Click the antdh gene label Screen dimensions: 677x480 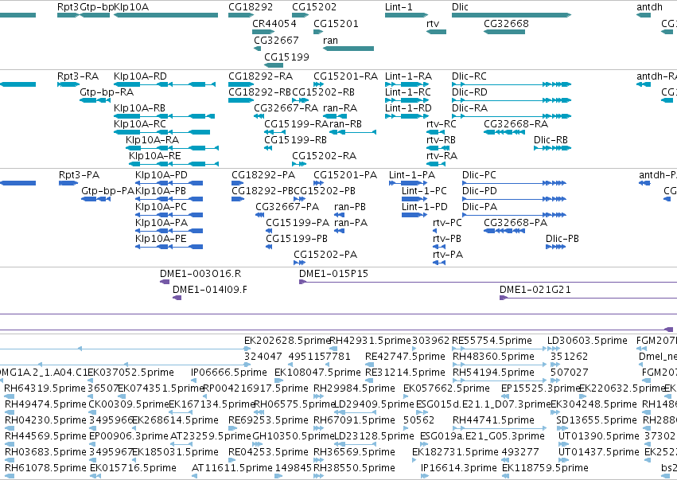(x=649, y=7)
